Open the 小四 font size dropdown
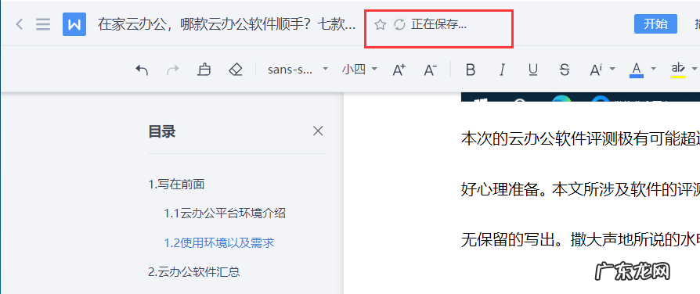700x294 pixels. 359,70
